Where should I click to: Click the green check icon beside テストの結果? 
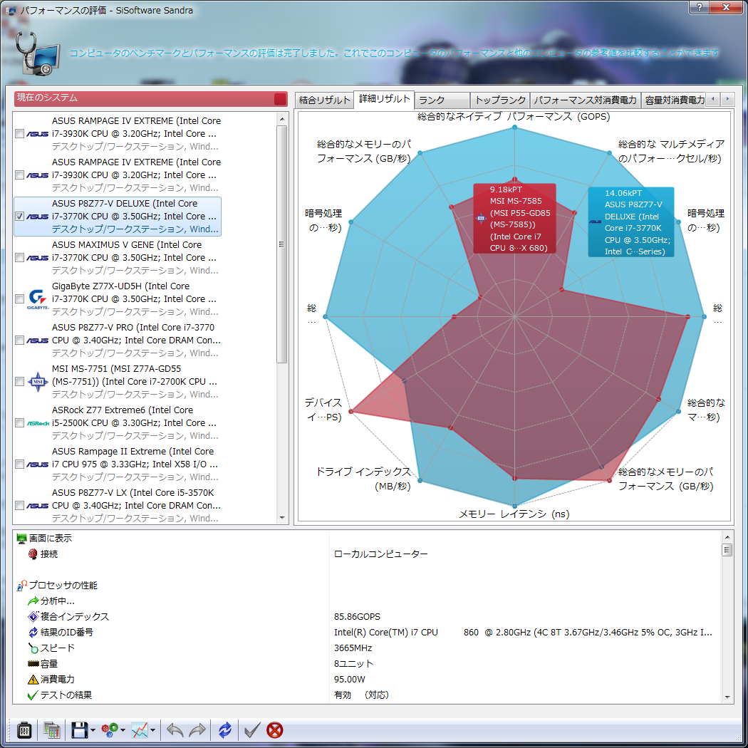tap(33, 695)
